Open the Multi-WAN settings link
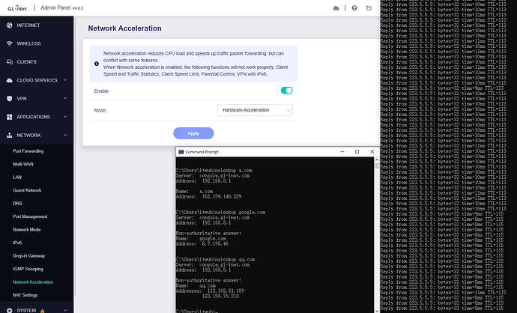This screenshot has height=313, width=517. point(24,164)
